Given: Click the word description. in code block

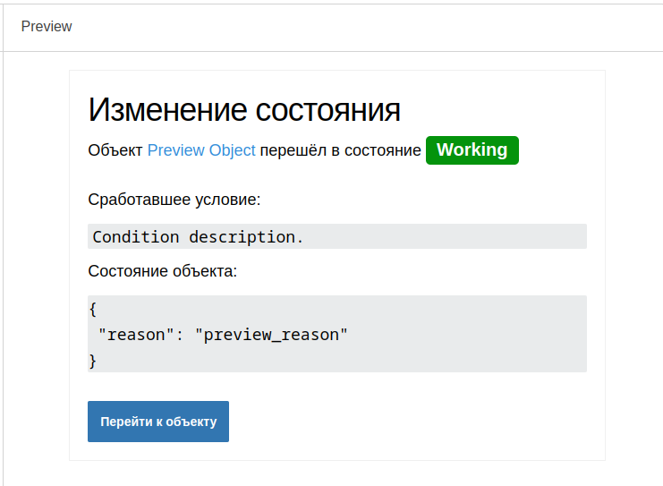Looking at the screenshot, I should coord(246,237).
